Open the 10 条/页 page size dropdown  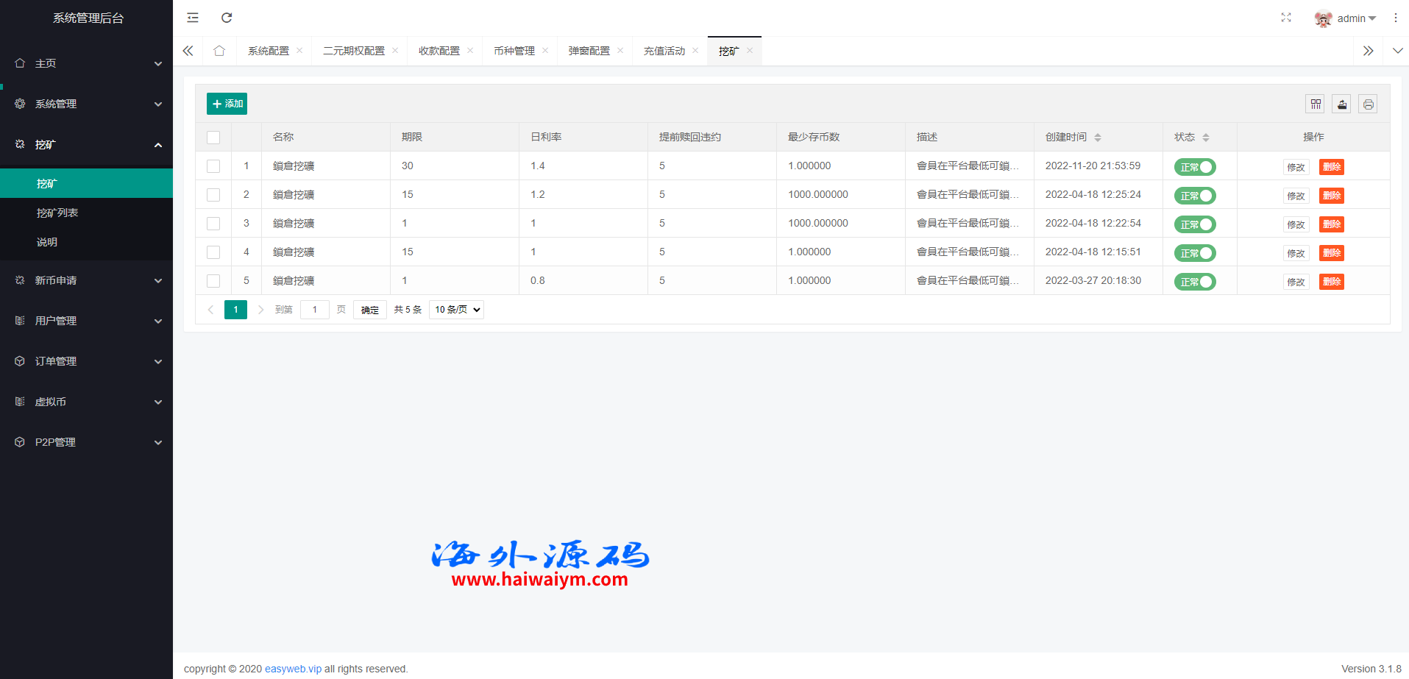pyautogui.click(x=456, y=310)
